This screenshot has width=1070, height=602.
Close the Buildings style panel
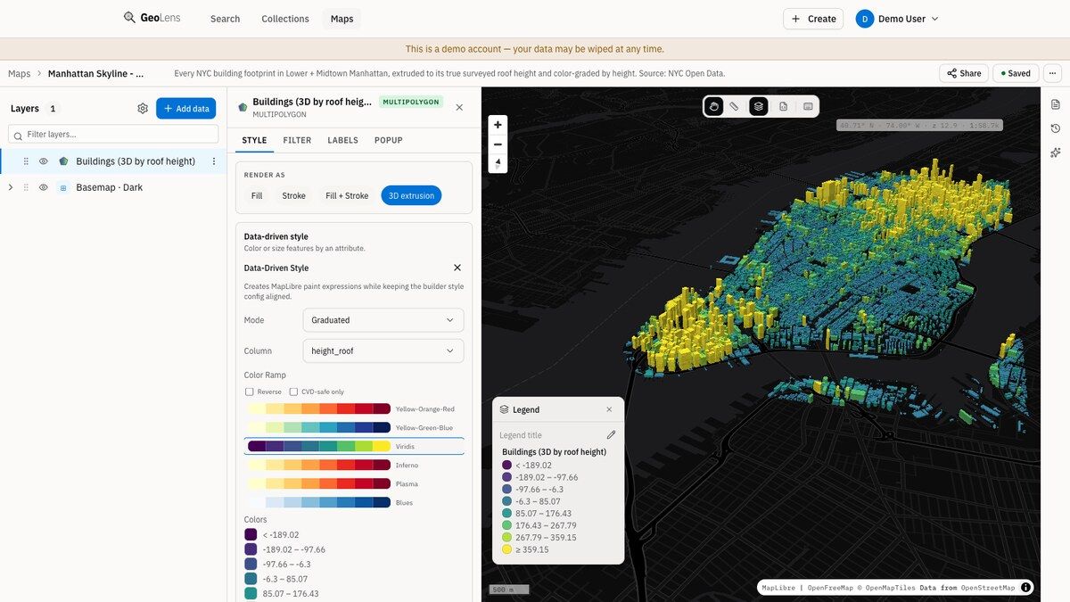(459, 107)
